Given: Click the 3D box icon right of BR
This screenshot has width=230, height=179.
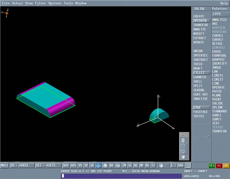Looking at the screenshot, I should 118,165.
